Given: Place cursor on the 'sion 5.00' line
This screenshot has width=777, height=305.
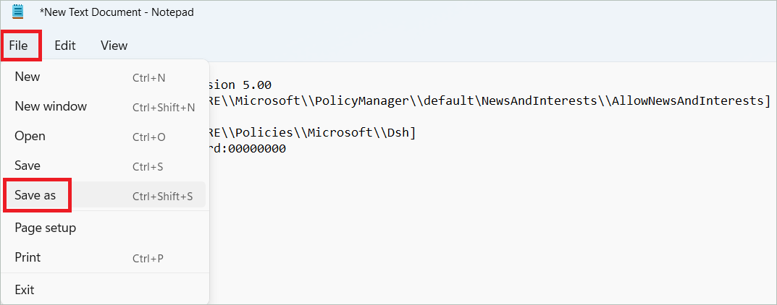Looking at the screenshot, I should click(240, 85).
